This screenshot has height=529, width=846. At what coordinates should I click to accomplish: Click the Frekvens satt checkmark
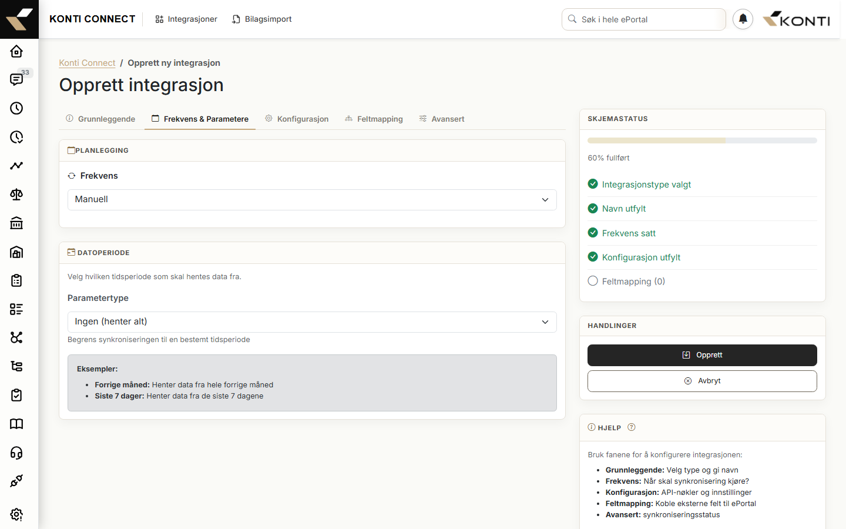point(593,233)
